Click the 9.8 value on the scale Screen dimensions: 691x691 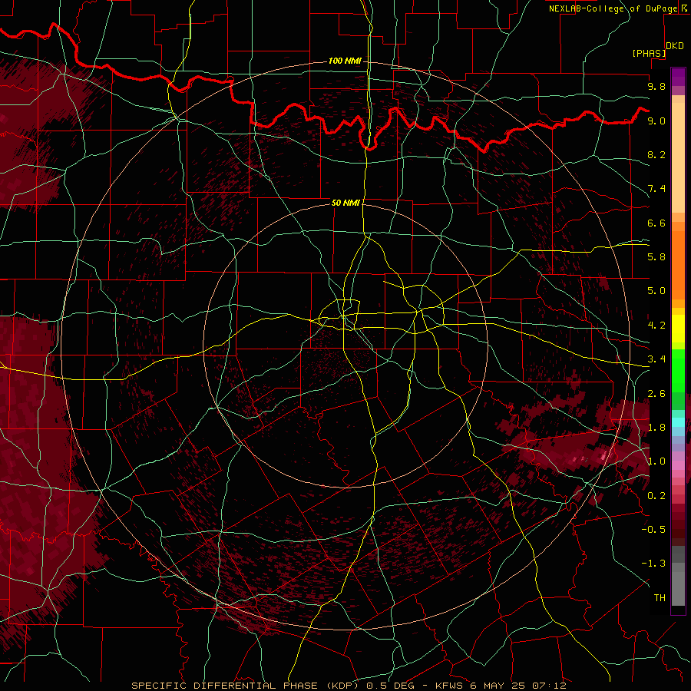[x=656, y=86]
